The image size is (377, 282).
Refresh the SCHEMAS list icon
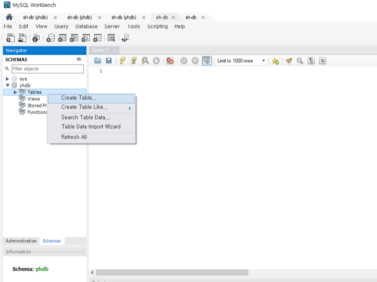(x=79, y=59)
